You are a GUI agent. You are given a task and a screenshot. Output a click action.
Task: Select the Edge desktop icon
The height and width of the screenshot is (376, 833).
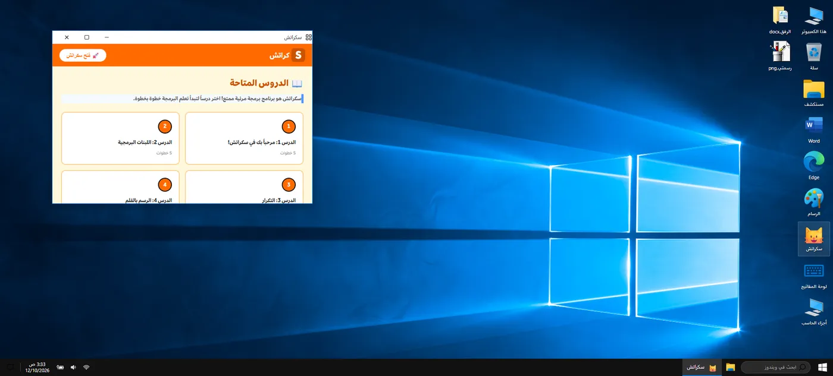813,167
